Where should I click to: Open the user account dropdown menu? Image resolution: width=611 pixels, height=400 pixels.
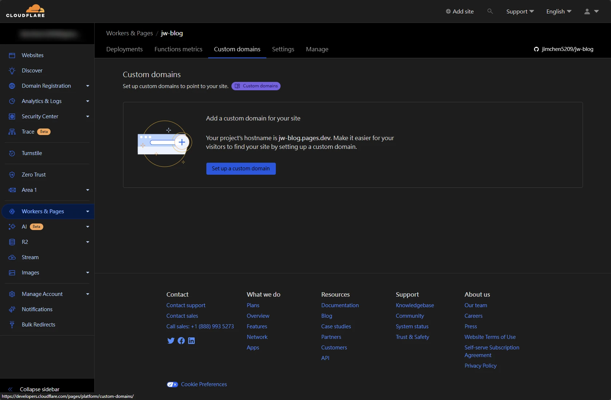pos(591,12)
